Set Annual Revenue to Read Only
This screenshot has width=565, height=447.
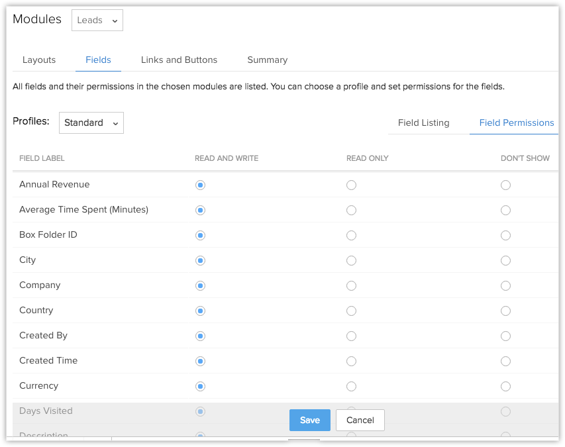pyautogui.click(x=351, y=185)
